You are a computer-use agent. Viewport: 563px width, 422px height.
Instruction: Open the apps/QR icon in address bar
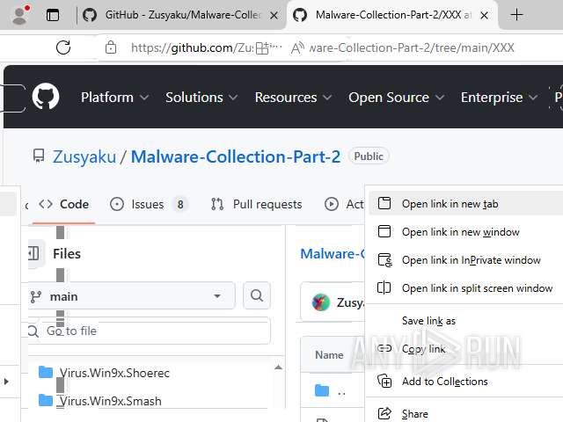pos(262,47)
